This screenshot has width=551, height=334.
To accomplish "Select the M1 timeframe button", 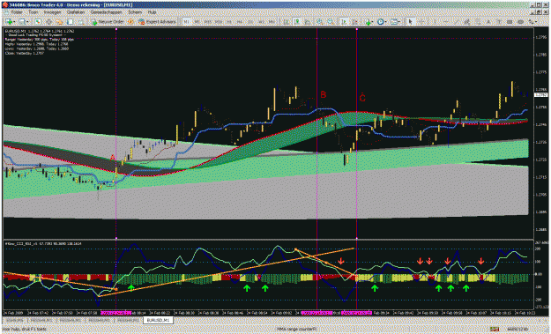I will tap(186, 22).
